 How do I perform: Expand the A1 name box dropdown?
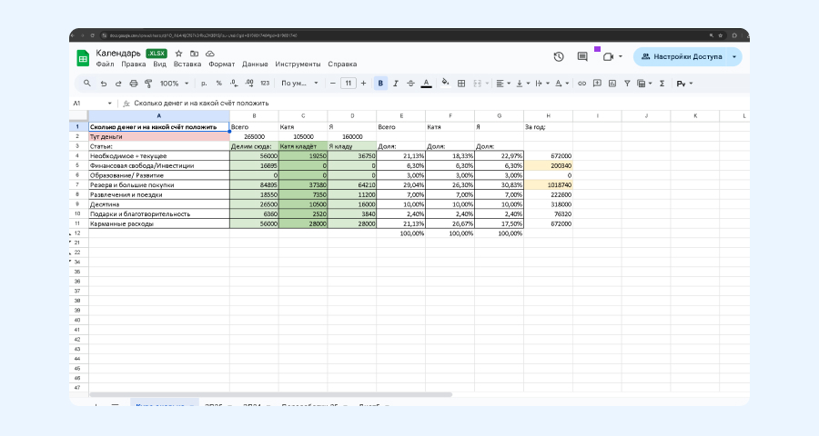[x=110, y=104]
